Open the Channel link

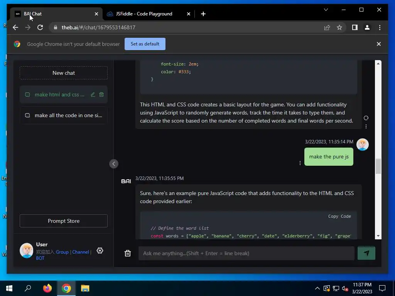point(80,252)
